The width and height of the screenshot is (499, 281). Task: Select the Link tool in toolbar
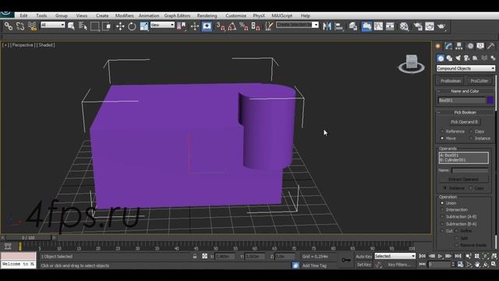click(x=9, y=26)
